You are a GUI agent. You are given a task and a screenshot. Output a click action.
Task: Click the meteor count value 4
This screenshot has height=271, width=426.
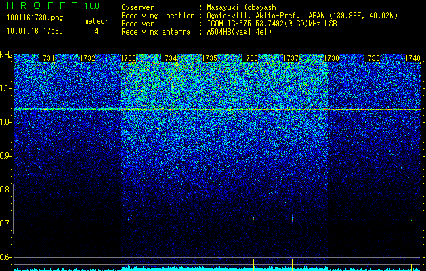(x=96, y=31)
